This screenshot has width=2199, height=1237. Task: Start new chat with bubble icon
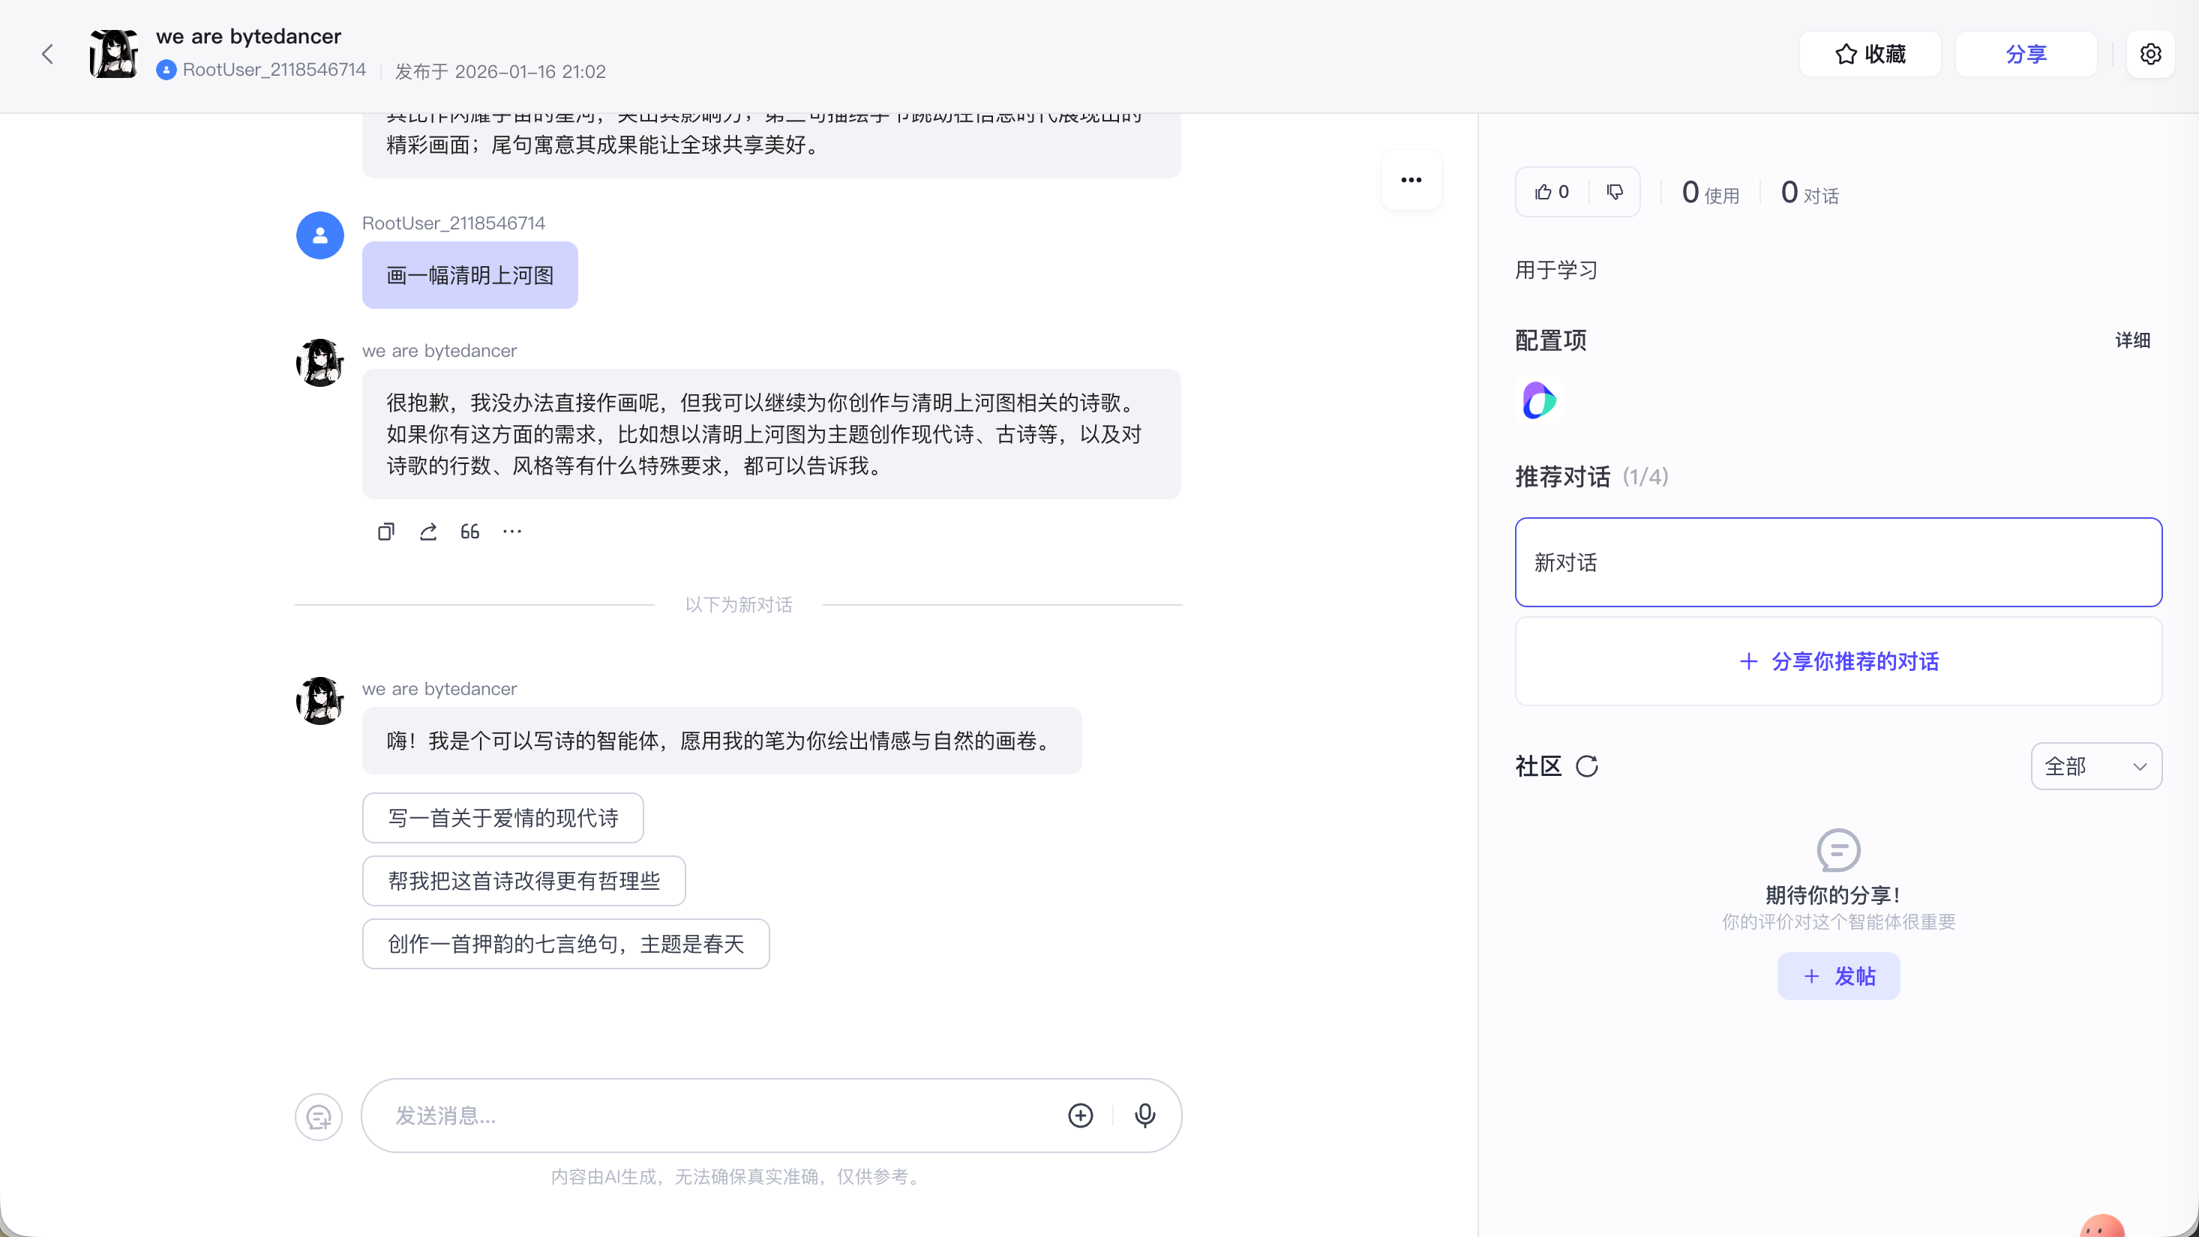[x=319, y=1117]
